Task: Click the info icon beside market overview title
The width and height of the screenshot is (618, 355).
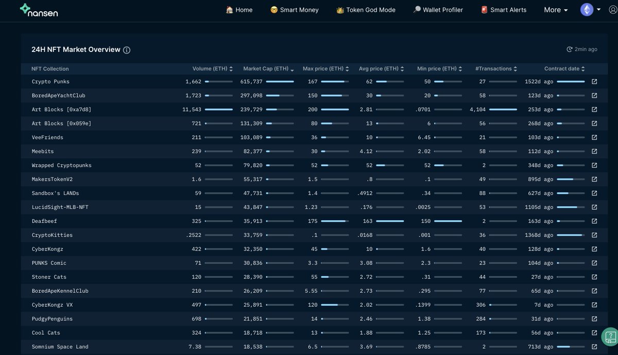Action: 127,50
